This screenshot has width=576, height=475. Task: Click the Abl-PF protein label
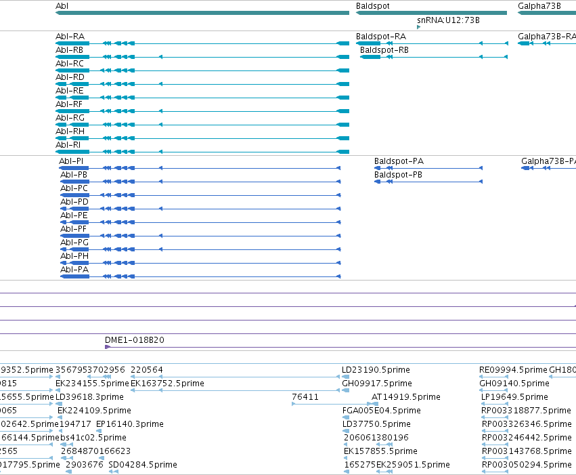click(x=74, y=229)
